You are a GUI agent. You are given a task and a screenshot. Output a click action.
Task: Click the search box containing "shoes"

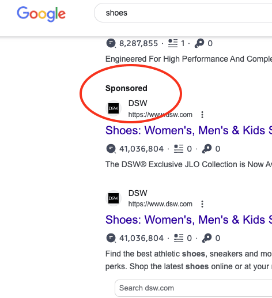point(183,13)
